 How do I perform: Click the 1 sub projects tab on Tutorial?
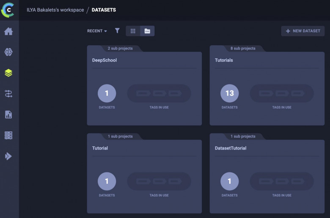[x=120, y=136]
